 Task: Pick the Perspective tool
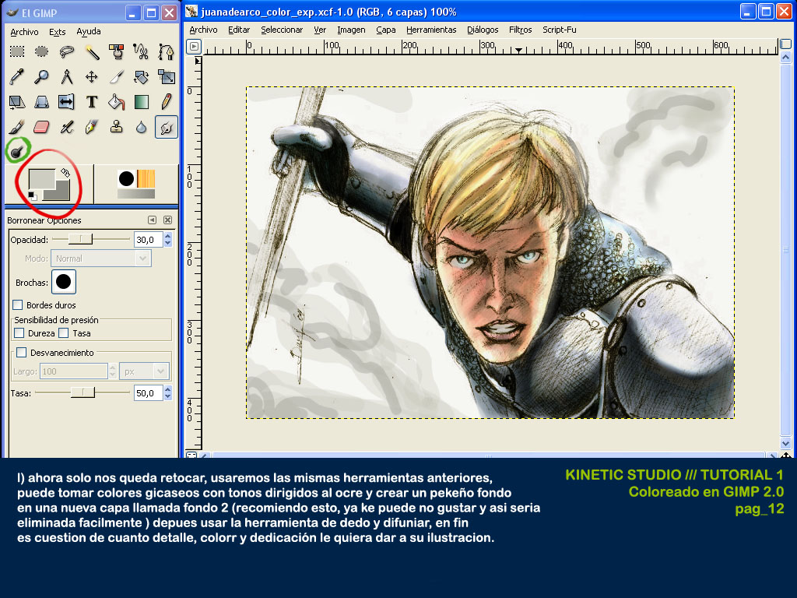point(42,102)
